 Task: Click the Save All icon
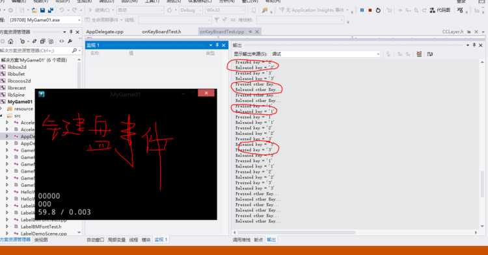(x=50, y=10)
